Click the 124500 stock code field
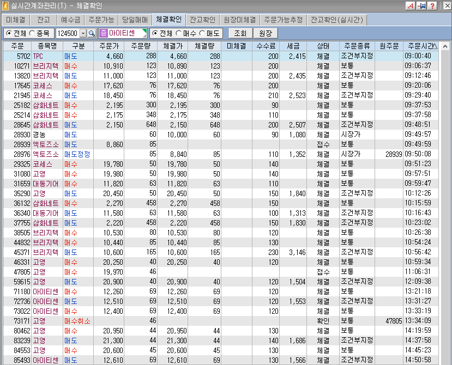This screenshot has height=365, width=452. 68,33
